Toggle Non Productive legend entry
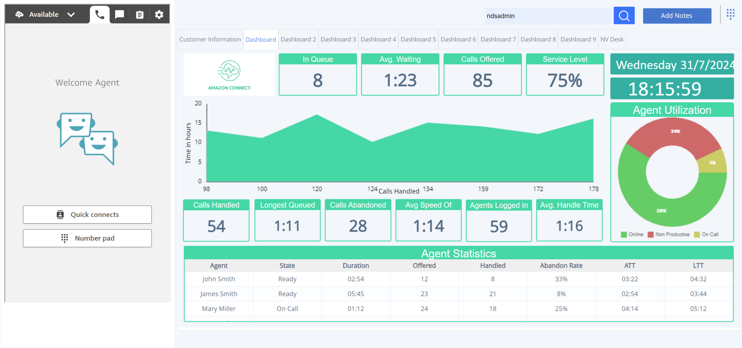This screenshot has width=742, height=348. pos(669,234)
